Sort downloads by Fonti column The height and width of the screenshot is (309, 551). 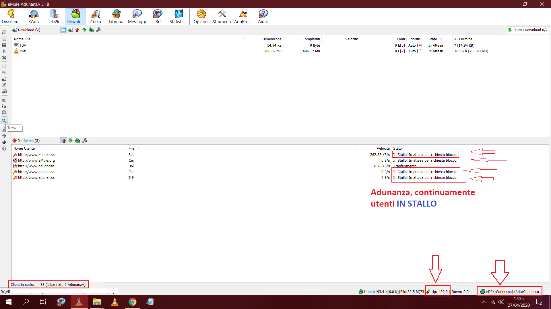(383, 39)
